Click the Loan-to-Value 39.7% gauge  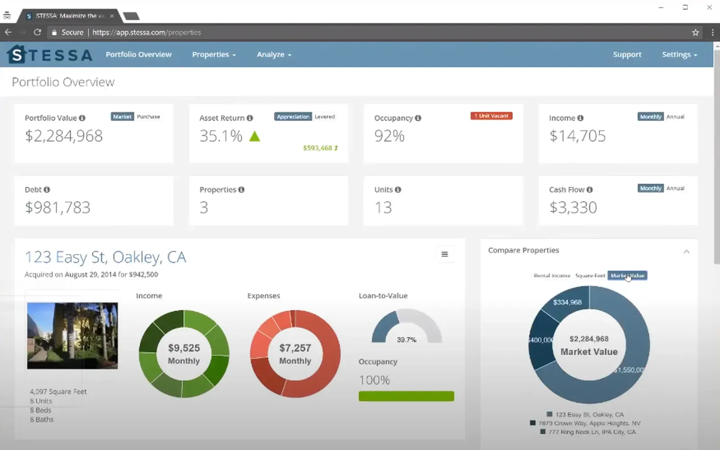(x=406, y=326)
